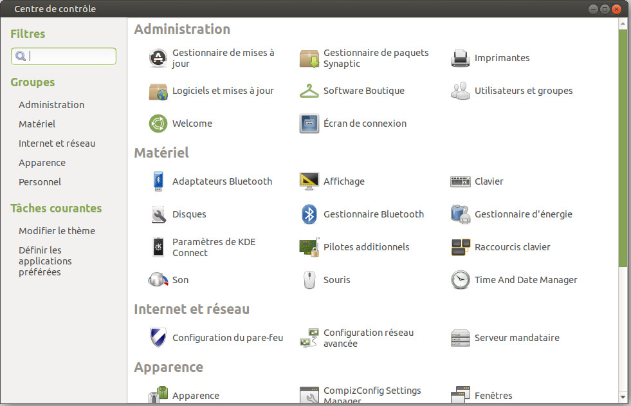Open the Synaptic package manager icon
631x406 pixels.
309,59
